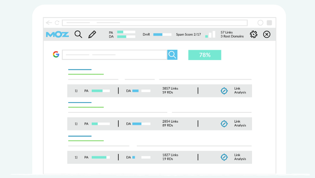Screen dimensions: 315x178
Task: Open Link Analysis icon in 3857 Links row
Action: click(224, 91)
